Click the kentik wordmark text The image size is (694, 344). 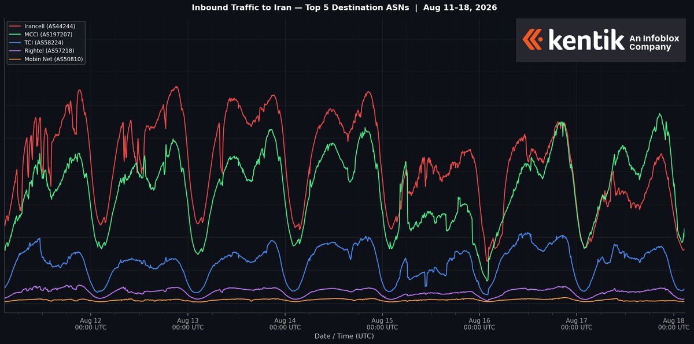585,39
